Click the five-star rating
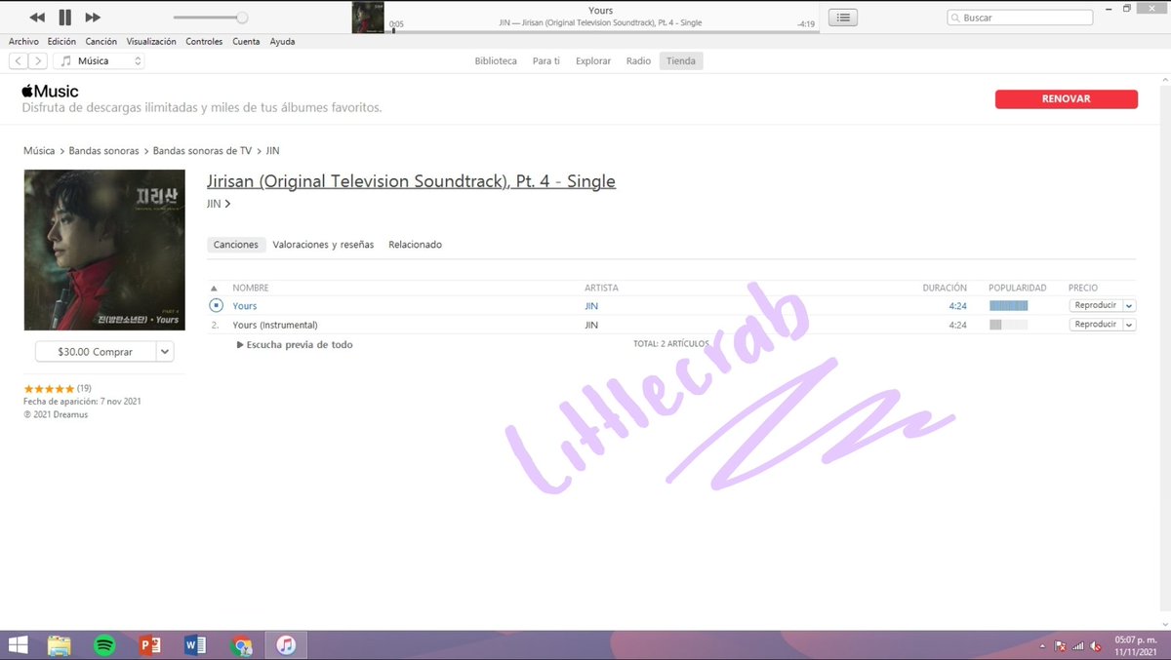Screen dimensions: 1171x660 [x=49, y=388]
